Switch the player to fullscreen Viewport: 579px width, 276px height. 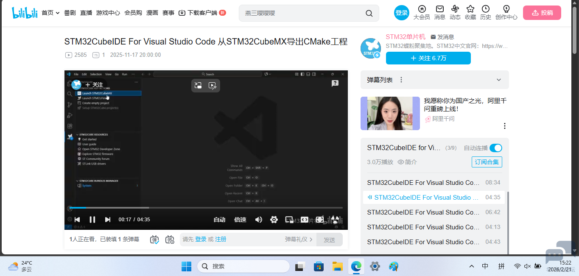320,220
